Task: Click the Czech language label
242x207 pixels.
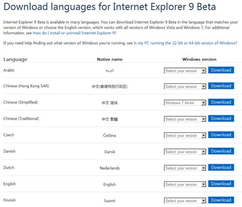Action: point(9,135)
